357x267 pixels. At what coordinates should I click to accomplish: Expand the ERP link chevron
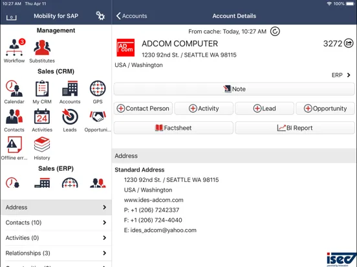click(x=349, y=75)
